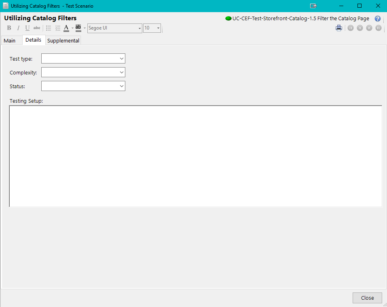Go to first record
387x307 pixels.
351,28
